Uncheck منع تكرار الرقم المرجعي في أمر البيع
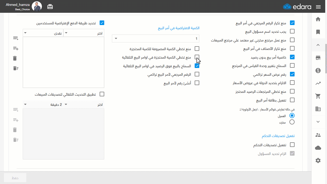This screenshot has height=184, width=327. (292, 23)
